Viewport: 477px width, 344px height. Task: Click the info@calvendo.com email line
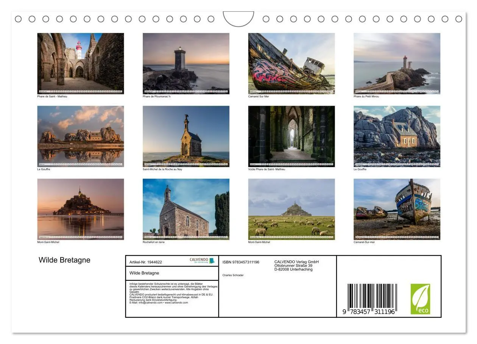pos(159,303)
